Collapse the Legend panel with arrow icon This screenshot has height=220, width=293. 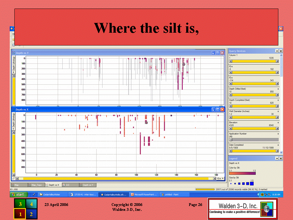(277, 159)
